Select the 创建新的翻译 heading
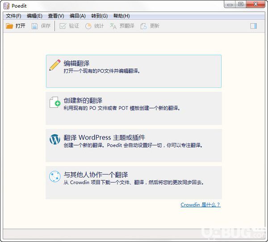The width and height of the screenshot is (268, 242). (x=83, y=100)
